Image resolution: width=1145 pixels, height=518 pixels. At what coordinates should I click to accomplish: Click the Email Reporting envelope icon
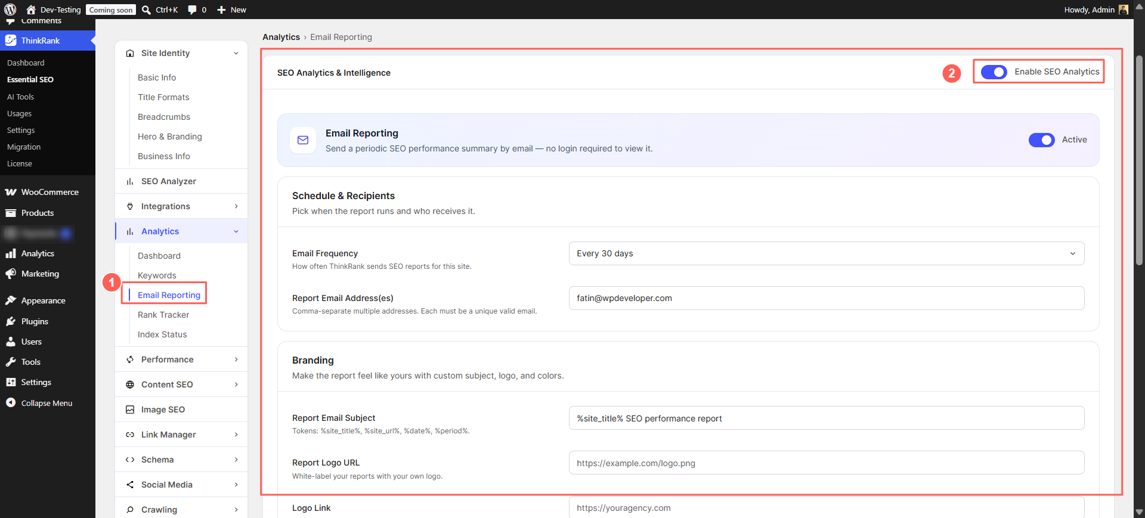[303, 140]
